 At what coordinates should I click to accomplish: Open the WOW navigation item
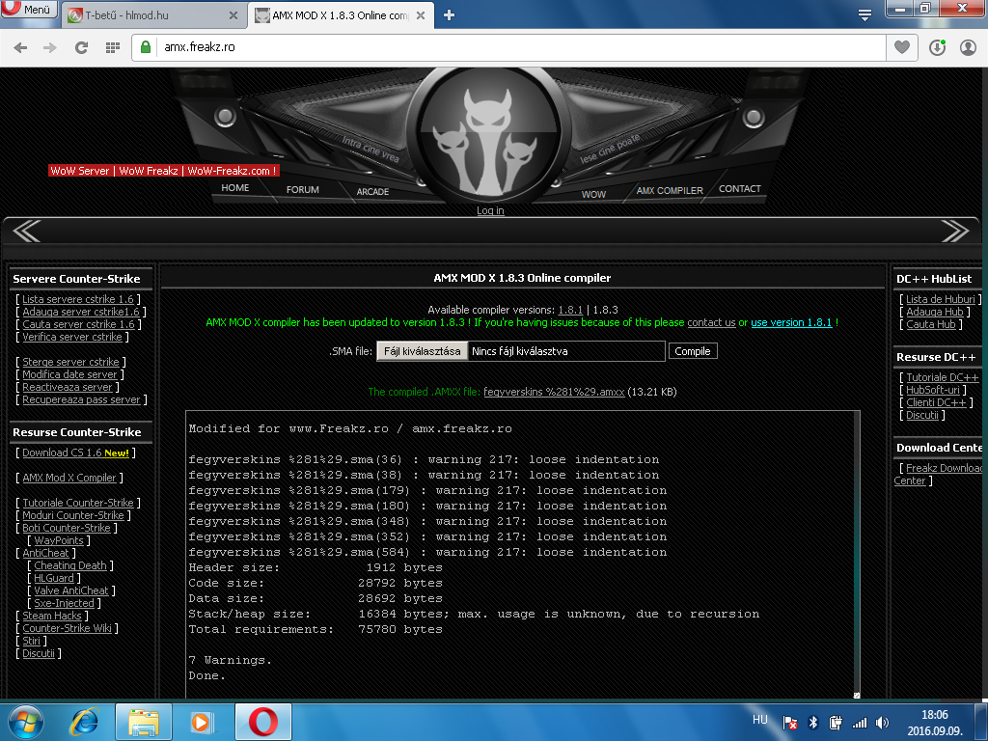coord(593,195)
